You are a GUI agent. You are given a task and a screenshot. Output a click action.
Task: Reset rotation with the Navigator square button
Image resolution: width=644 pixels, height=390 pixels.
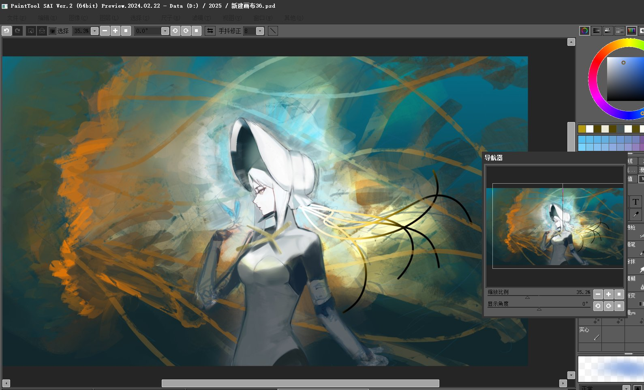619,306
